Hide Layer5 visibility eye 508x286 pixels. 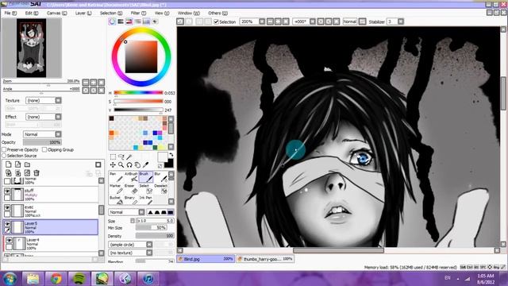tap(7, 224)
